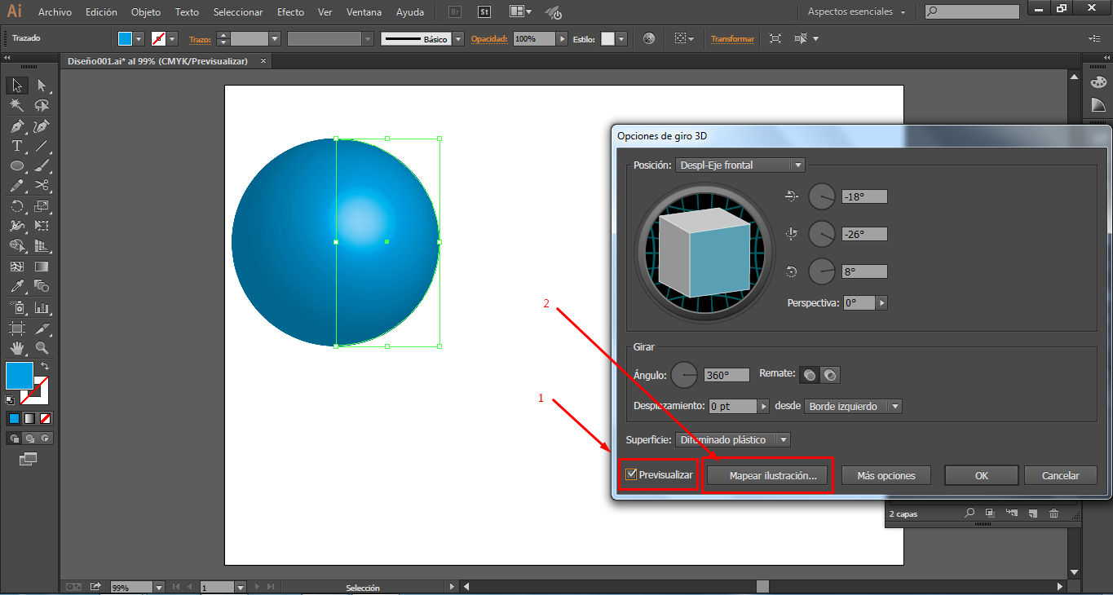The width and height of the screenshot is (1113, 595).
Task: Select the Scissors tool
Action: coord(42,186)
